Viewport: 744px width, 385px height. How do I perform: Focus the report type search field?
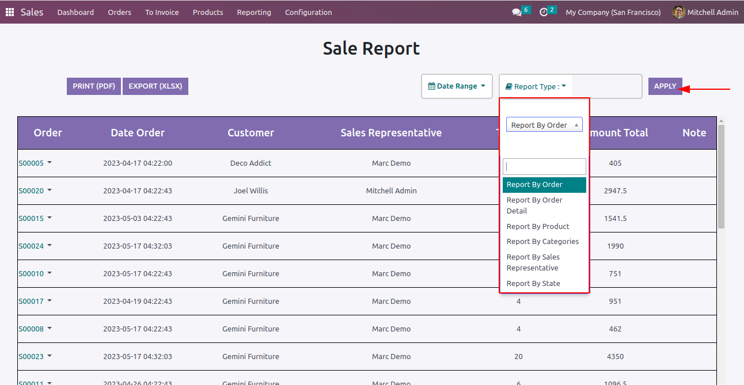[x=544, y=167]
